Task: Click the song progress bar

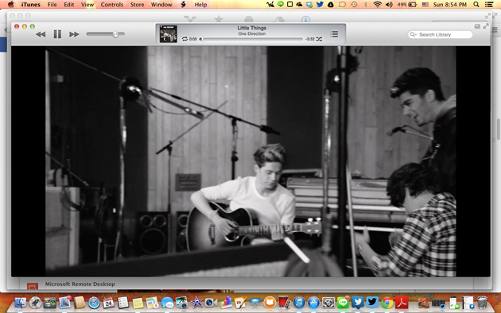Action: [x=252, y=39]
